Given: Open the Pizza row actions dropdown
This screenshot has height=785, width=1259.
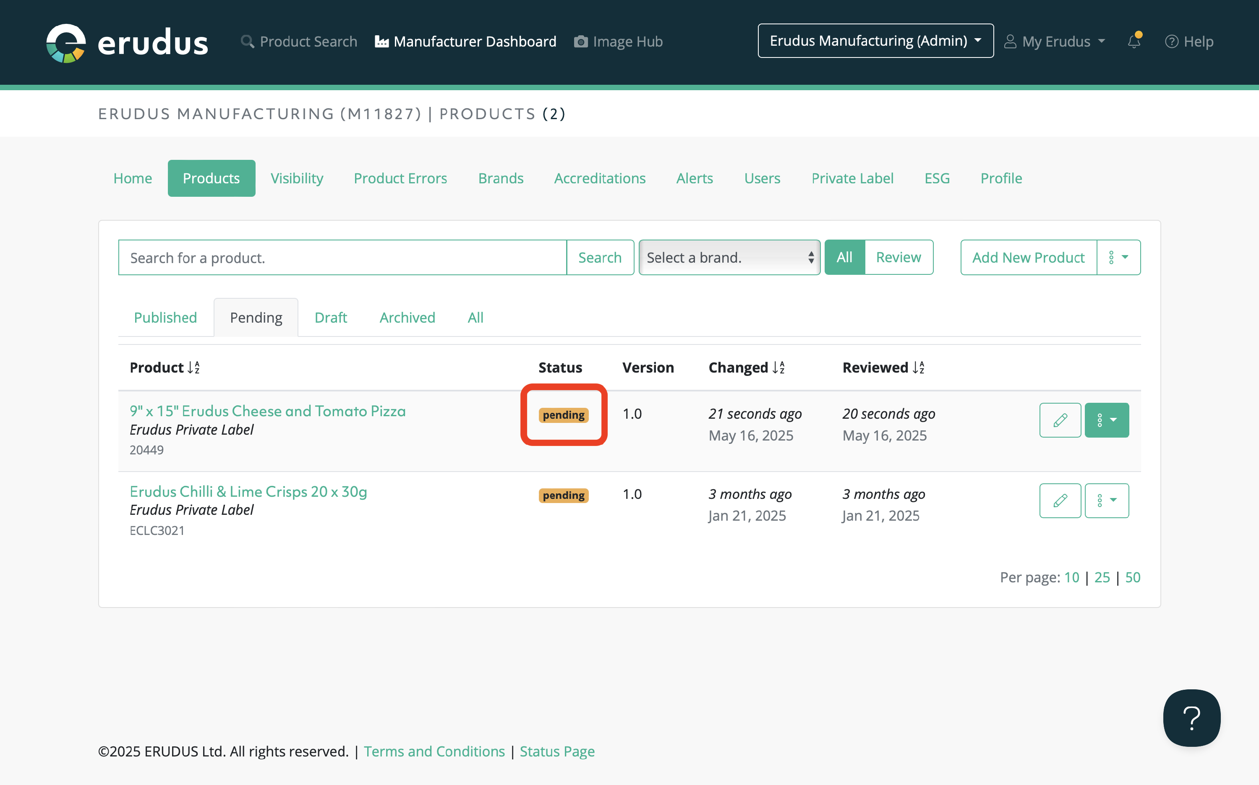Looking at the screenshot, I should click(1106, 420).
